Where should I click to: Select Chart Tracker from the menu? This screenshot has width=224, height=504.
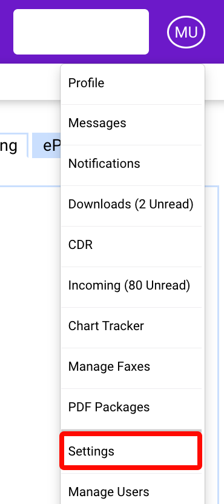pyautogui.click(x=131, y=327)
